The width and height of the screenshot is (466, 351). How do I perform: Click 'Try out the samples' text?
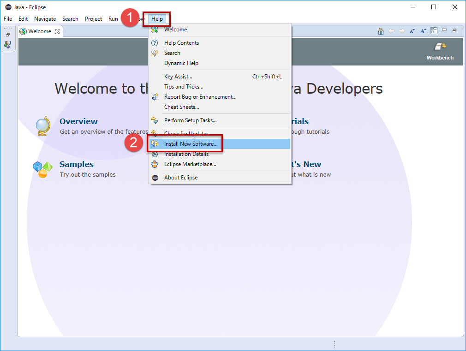click(88, 174)
